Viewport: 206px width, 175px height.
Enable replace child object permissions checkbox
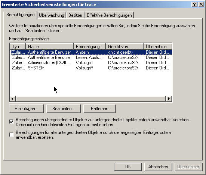point(12,135)
